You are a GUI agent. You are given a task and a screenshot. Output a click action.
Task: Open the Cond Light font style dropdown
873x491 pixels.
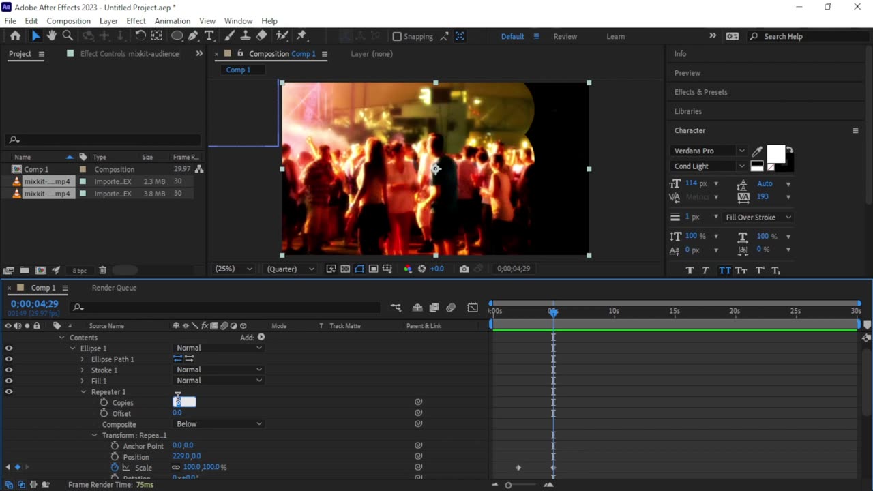(x=709, y=166)
